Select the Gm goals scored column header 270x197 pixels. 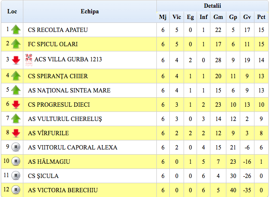click(218, 17)
